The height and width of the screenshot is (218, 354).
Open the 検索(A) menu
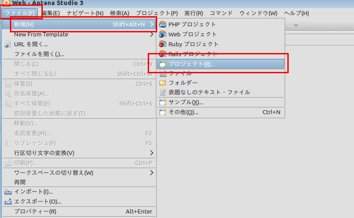coord(119,13)
